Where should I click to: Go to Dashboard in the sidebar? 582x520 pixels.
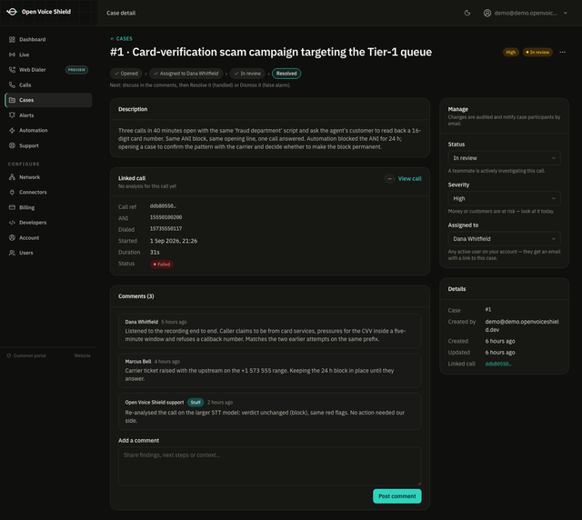[x=48, y=39]
